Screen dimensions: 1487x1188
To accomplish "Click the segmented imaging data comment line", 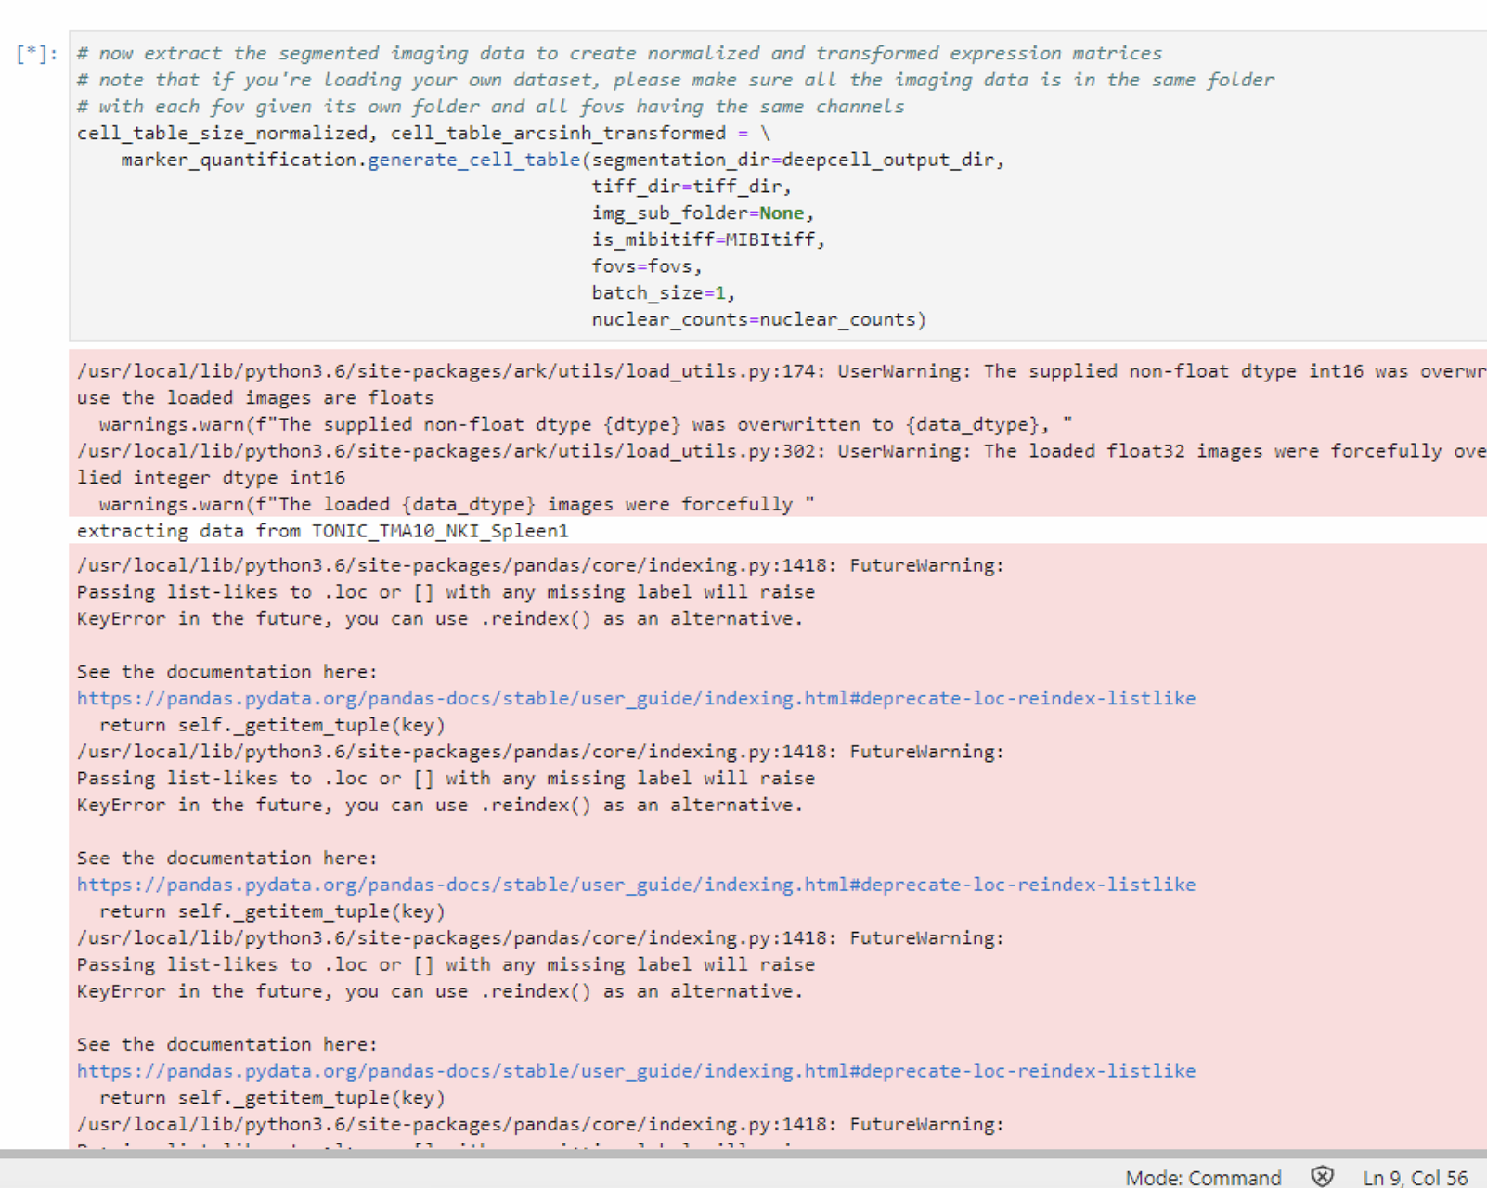I will click(x=618, y=53).
